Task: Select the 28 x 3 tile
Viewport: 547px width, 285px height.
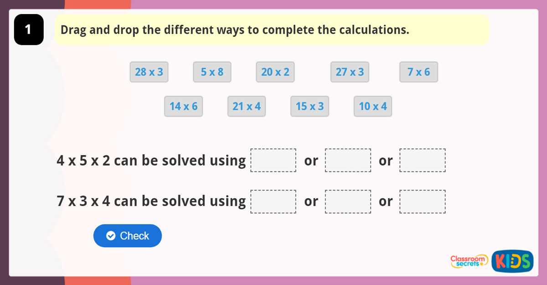Action: (x=149, y=72)
